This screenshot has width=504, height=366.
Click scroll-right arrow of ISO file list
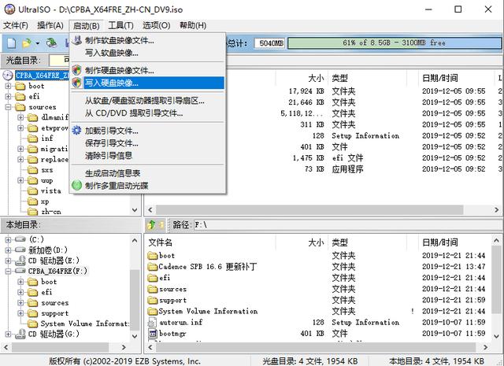click(496, 210)
